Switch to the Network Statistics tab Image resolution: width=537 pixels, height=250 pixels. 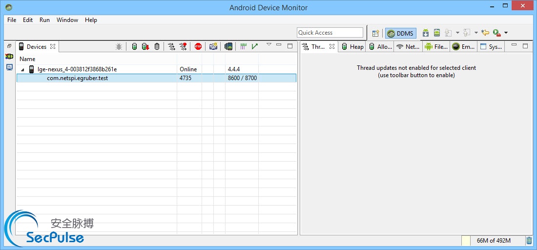[x=408, y=46]
